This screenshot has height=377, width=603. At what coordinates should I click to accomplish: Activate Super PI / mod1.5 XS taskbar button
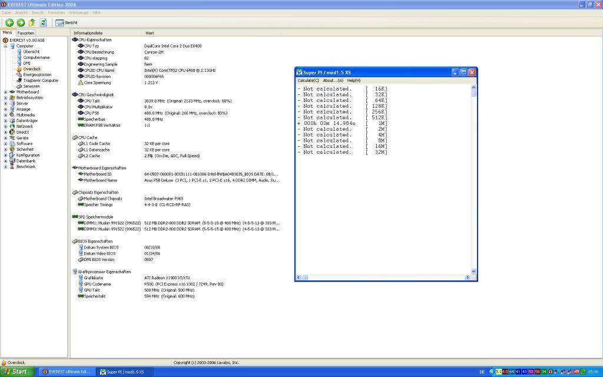pyautogui.click(x=124, y=372)
